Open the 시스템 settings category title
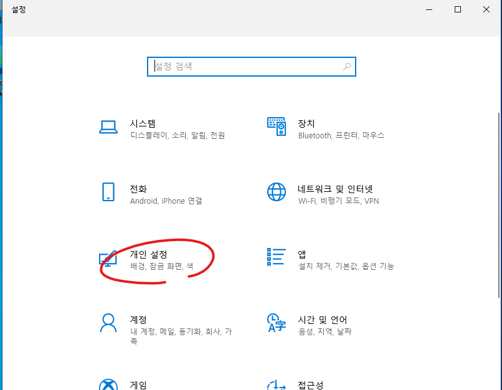This screenshot has width=502, height=390. [143, 123]
